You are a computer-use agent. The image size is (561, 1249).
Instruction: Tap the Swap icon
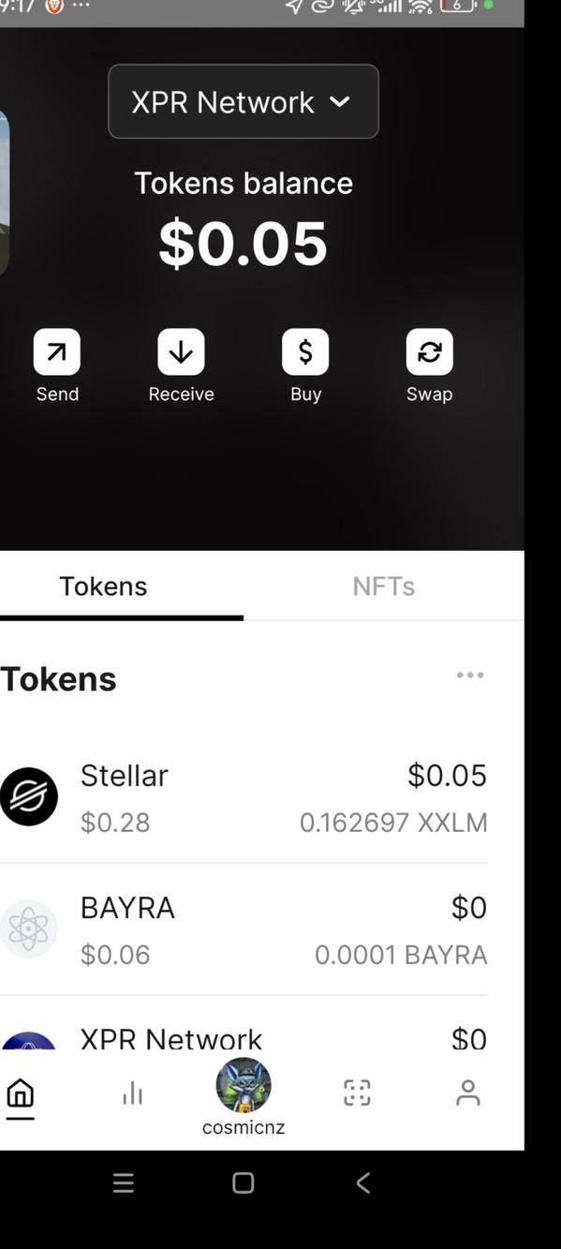[429, 350]
